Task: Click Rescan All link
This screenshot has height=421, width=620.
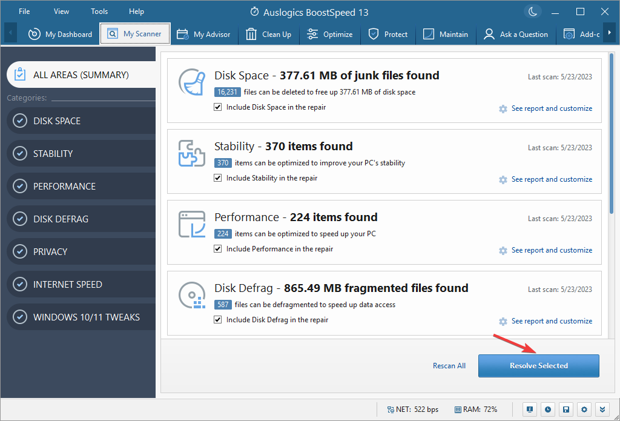Action: click(x=449, y=366)
